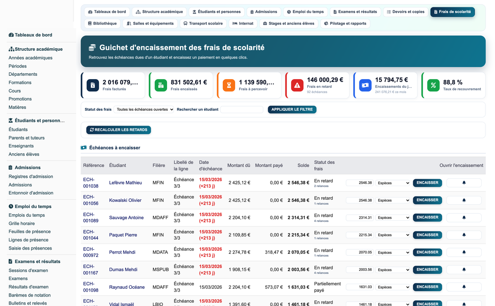The height and width of the screenshot is (306, 495).
Task: Click the Date d'échéance column header
Action: pyautogui.click(x=211, y=165)
